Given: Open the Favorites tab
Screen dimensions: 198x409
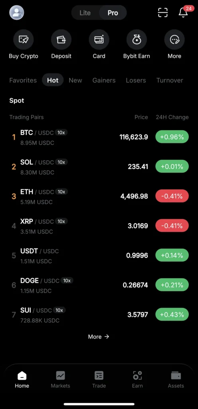Looking at the screenshot, I should point(23,80).
